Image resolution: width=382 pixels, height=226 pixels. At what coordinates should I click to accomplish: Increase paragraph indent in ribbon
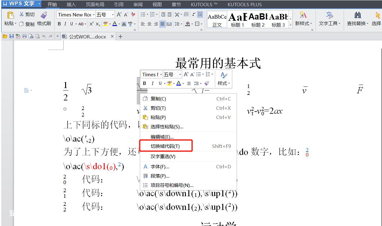coord(170,15)
